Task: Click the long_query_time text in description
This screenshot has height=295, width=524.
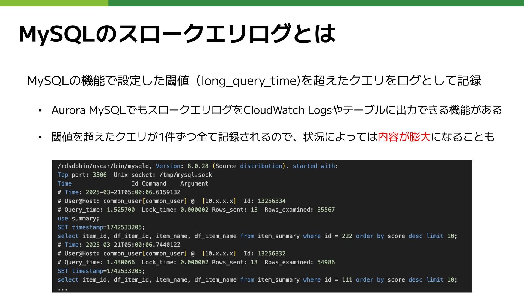Action: pos(249,81)
